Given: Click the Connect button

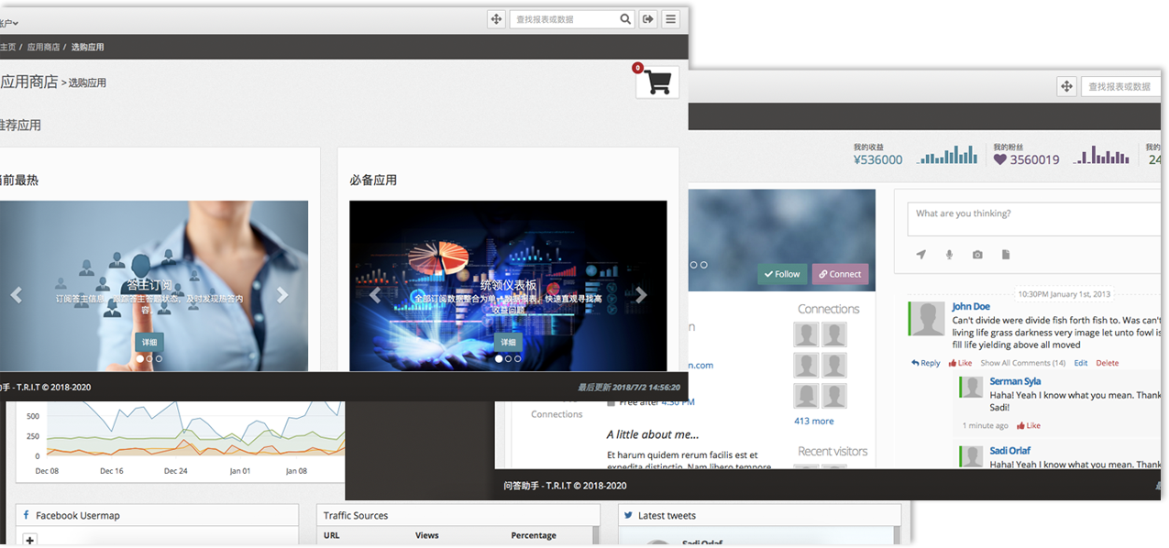Looking at the screenshot, I should 840,274.
